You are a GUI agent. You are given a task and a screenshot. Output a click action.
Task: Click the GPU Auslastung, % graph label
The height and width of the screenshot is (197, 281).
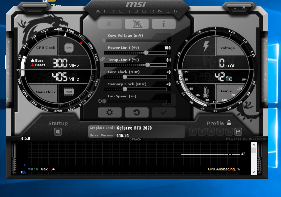[x=224, y=169]
